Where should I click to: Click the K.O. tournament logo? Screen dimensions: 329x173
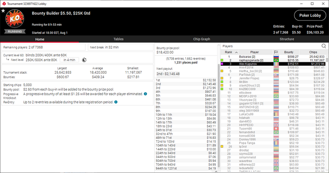15,19
